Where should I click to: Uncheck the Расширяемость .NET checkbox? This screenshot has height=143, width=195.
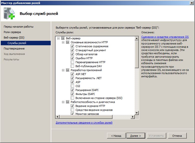[72, 78]
